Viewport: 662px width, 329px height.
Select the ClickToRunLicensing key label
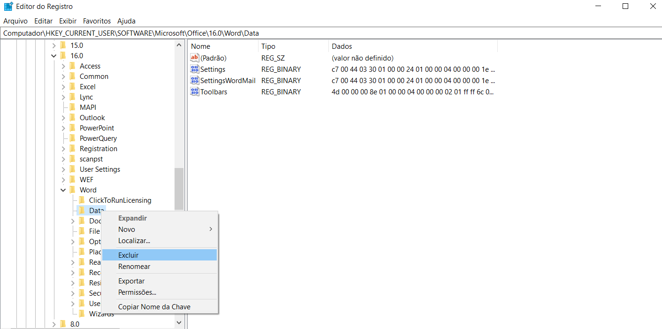[x=120, y=200]
